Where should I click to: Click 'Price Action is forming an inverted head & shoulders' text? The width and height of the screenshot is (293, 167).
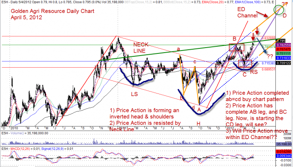144,114
